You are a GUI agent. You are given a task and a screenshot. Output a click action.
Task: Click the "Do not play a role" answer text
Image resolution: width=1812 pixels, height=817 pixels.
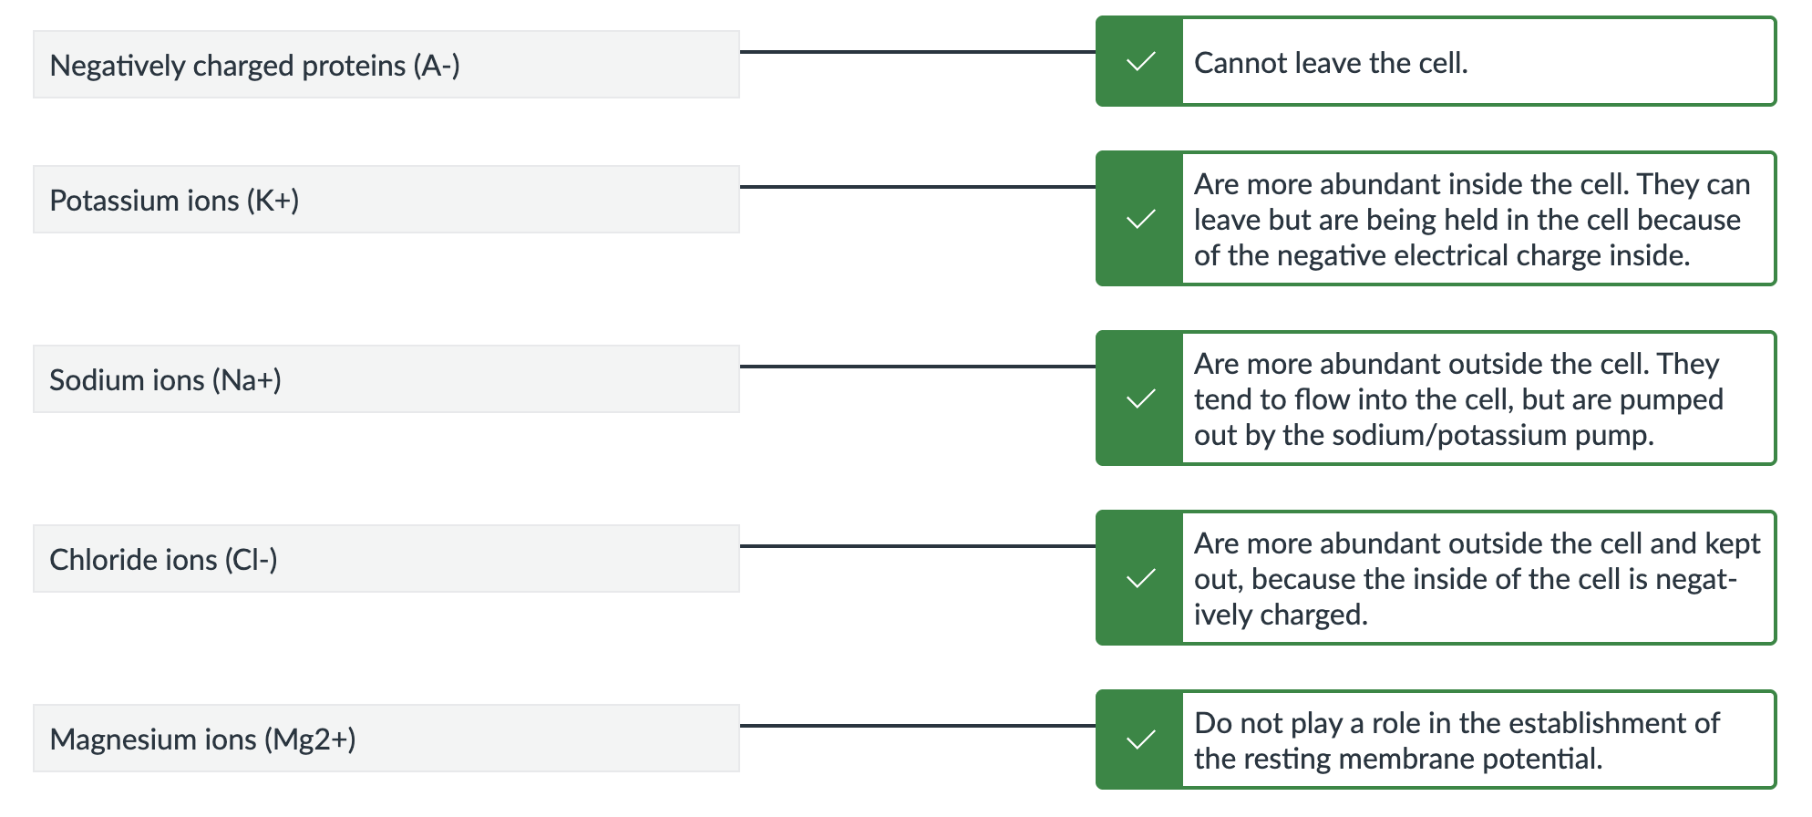(x=1457, y=740)
